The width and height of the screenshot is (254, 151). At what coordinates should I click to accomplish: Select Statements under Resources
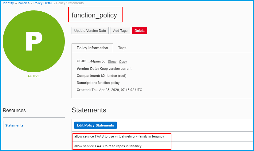tap(14, 125)
